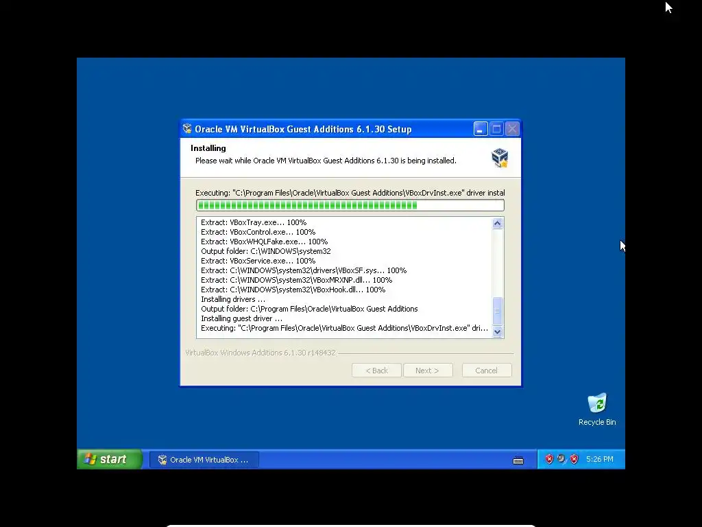Select log line with VBoxHook.dll
The width and height of the screenshot is (702, 527).
(293, 290)
